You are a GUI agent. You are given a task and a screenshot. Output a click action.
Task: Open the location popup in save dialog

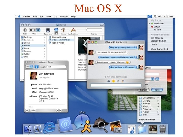[152, 79]
